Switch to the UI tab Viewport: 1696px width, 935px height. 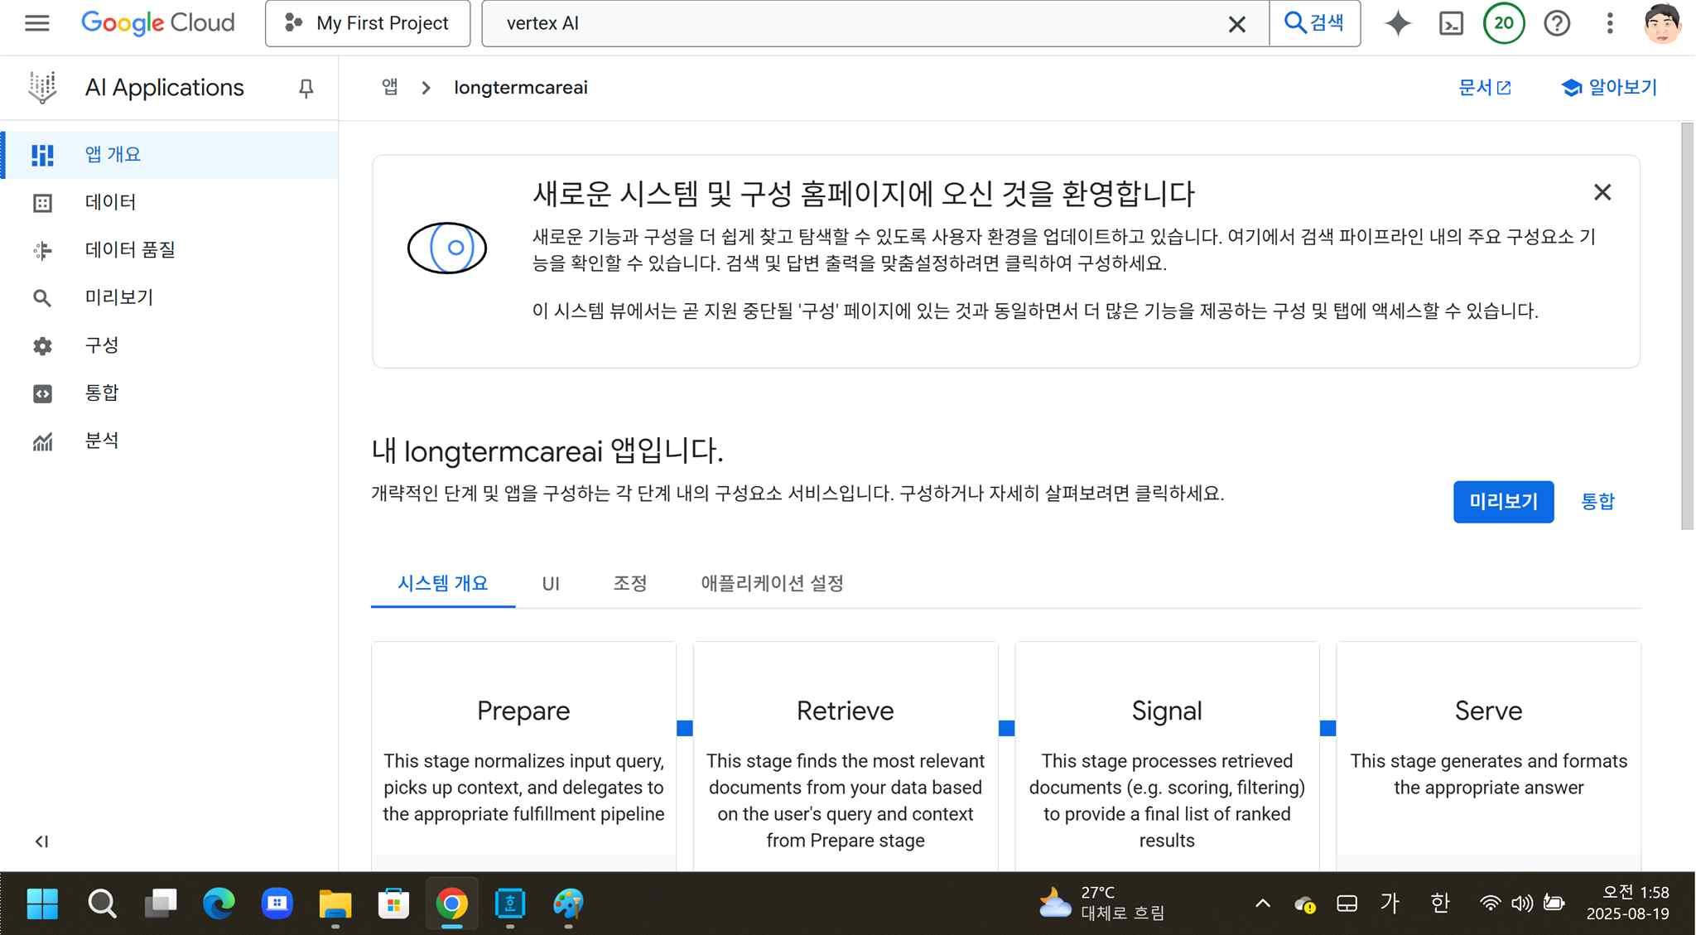pyautogui.click(x=551, y=584)
